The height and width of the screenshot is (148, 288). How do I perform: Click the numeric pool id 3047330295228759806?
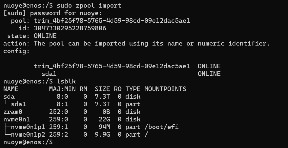[x=70, y=28]
